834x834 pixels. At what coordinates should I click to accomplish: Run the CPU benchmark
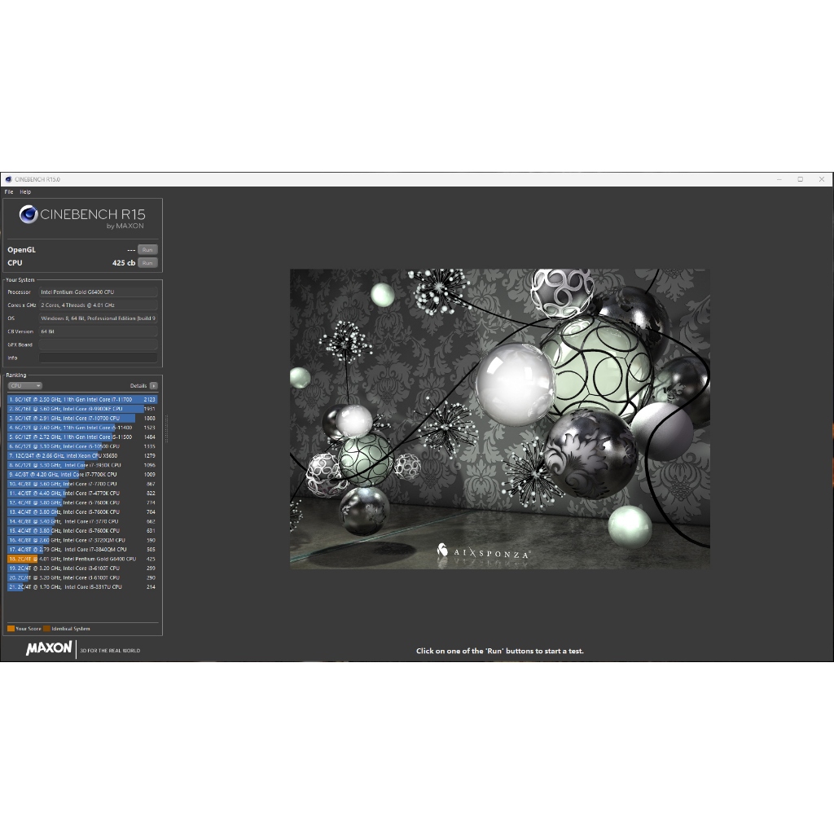pyautogui.click(x=147, y=263)
